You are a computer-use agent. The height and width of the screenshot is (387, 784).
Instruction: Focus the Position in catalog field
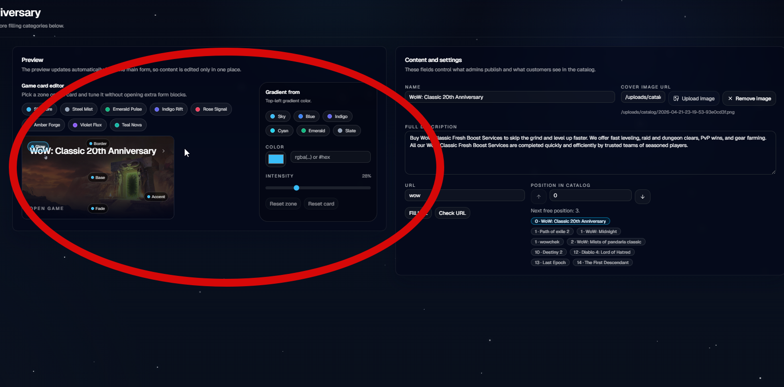click(590, 195)
